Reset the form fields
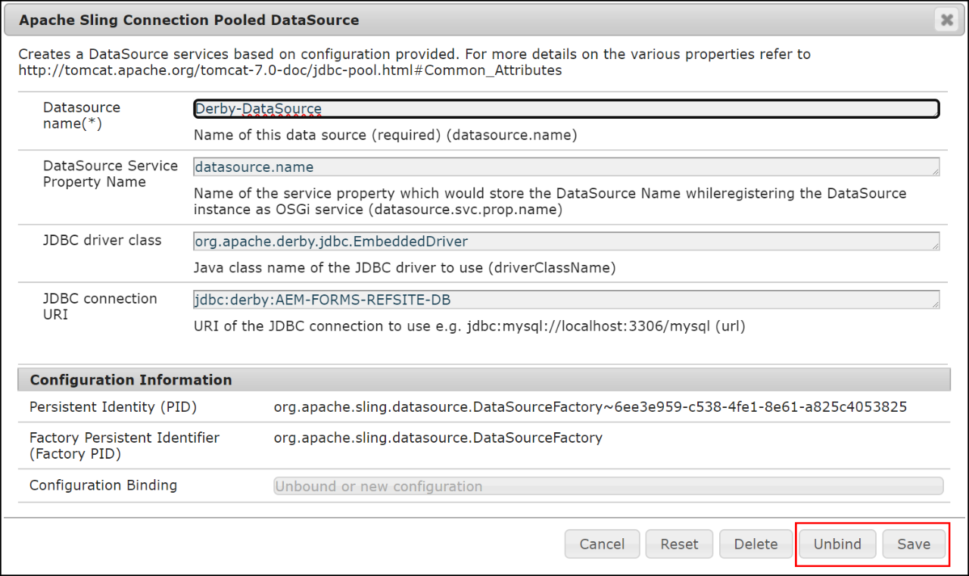The image size is (969, 576). click(679, 543)
